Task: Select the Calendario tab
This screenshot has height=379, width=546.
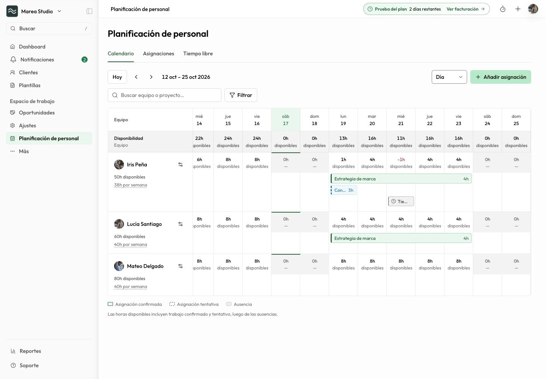Action: click(x=121, y=53)
